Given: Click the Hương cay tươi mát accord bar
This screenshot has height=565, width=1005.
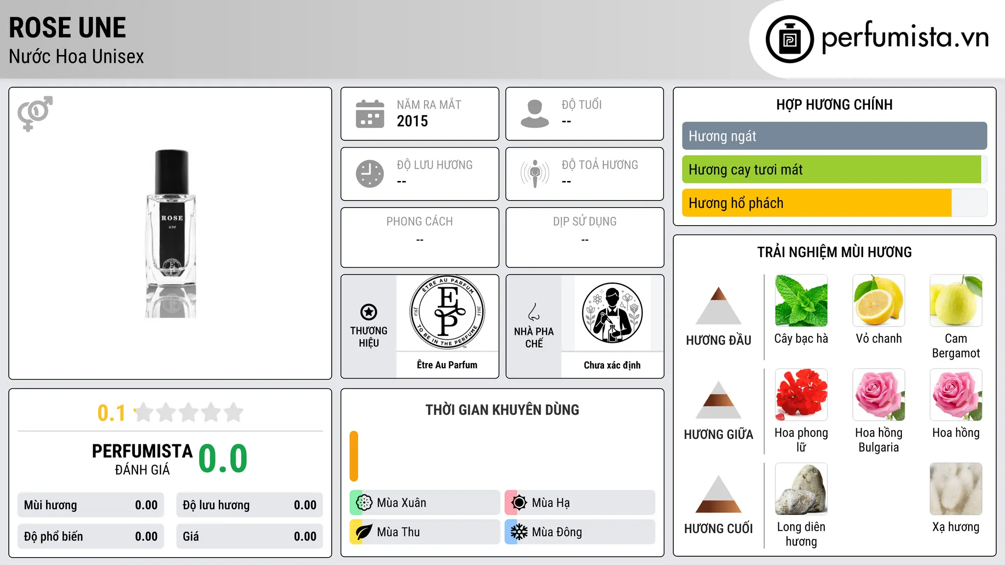Looking at the screenshot, I should [835, 170].
